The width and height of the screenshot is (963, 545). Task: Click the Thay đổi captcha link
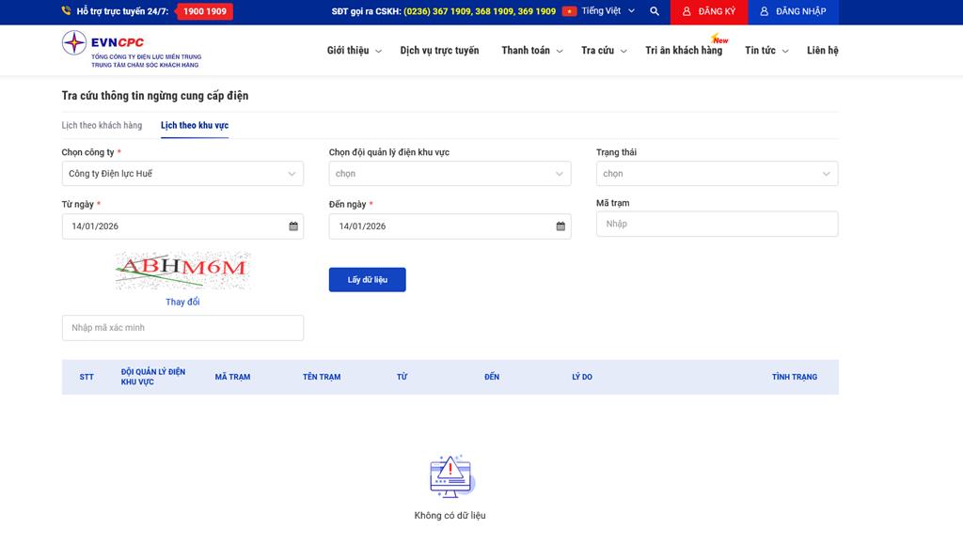(x=182, y=302)
